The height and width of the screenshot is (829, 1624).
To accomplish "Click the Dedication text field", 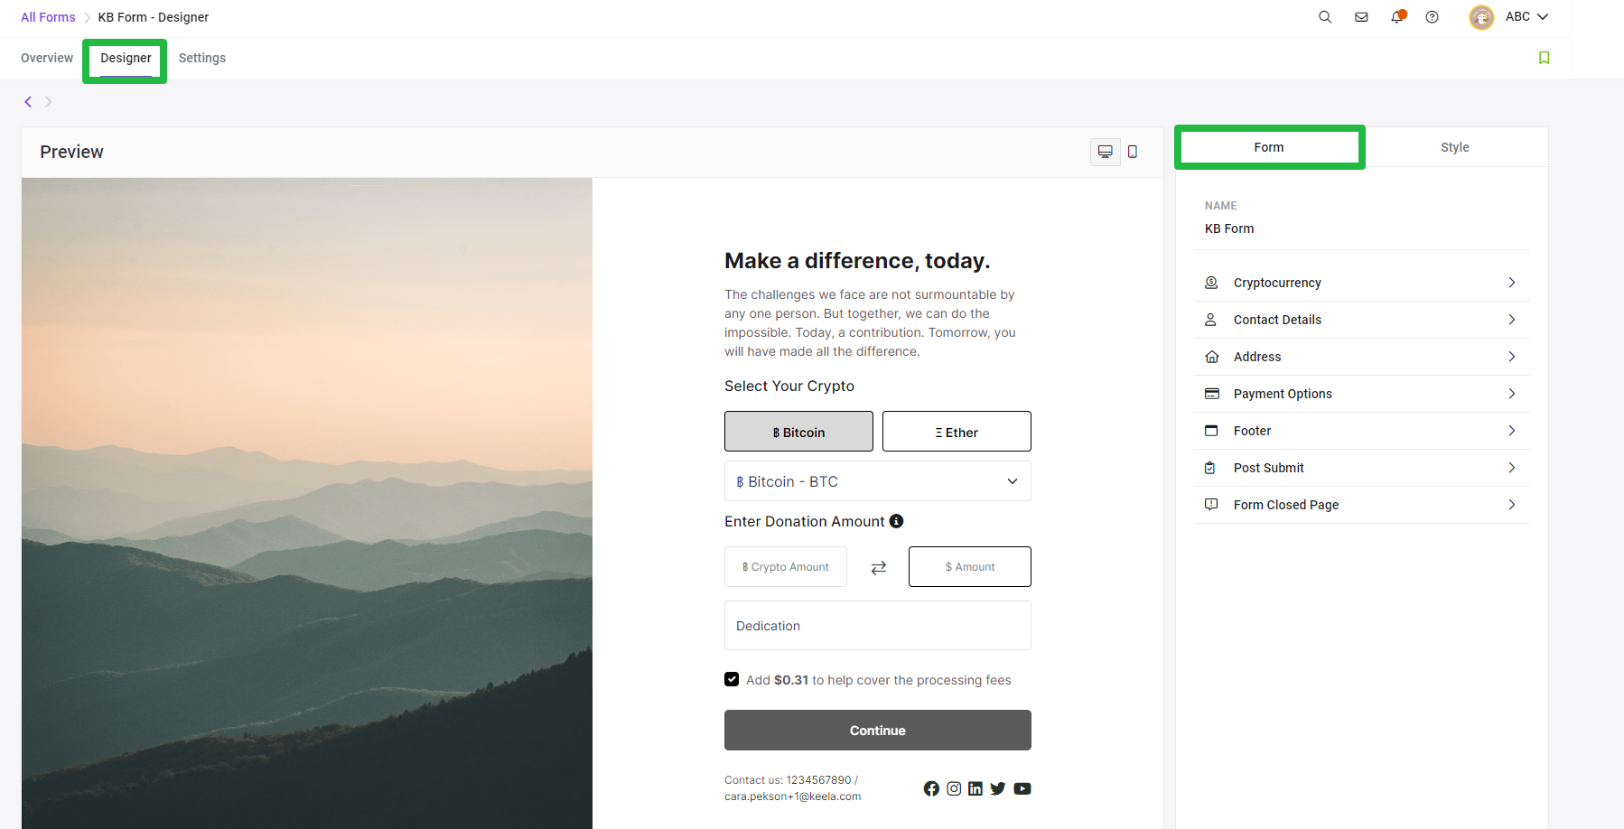I will point(877,626).
